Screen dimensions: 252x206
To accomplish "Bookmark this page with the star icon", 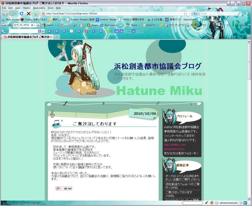I will coord(186,14).
